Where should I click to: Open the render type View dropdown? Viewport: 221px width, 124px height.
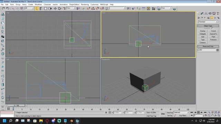coord(166,8)
